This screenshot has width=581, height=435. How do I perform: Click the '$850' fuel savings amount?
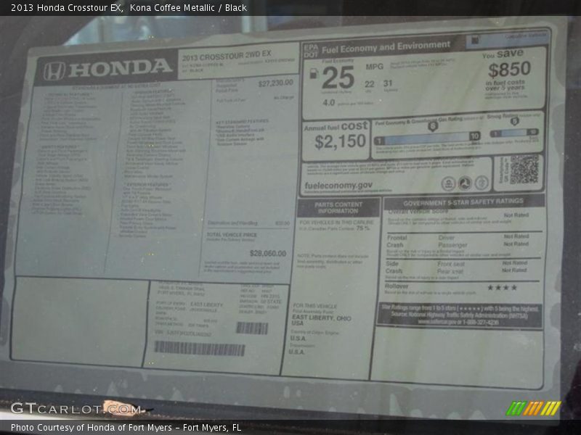[509, 69]
